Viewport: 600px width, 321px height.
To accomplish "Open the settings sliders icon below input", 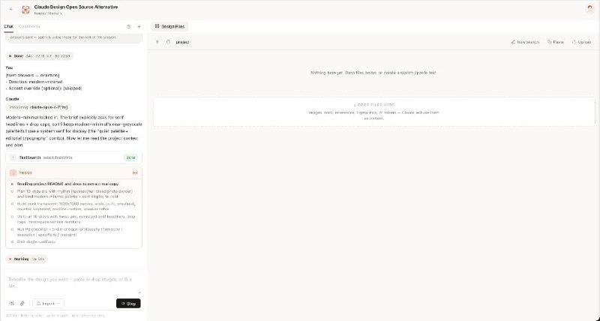I will point(11,304).
